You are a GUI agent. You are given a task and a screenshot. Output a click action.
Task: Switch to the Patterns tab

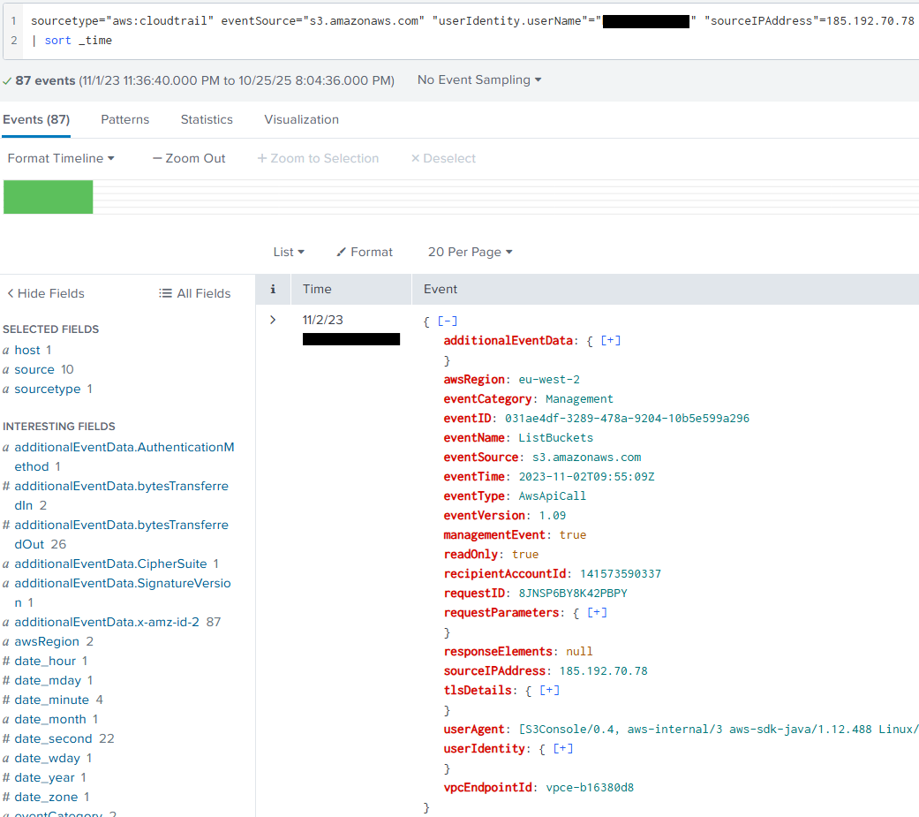tap(124, 119)
